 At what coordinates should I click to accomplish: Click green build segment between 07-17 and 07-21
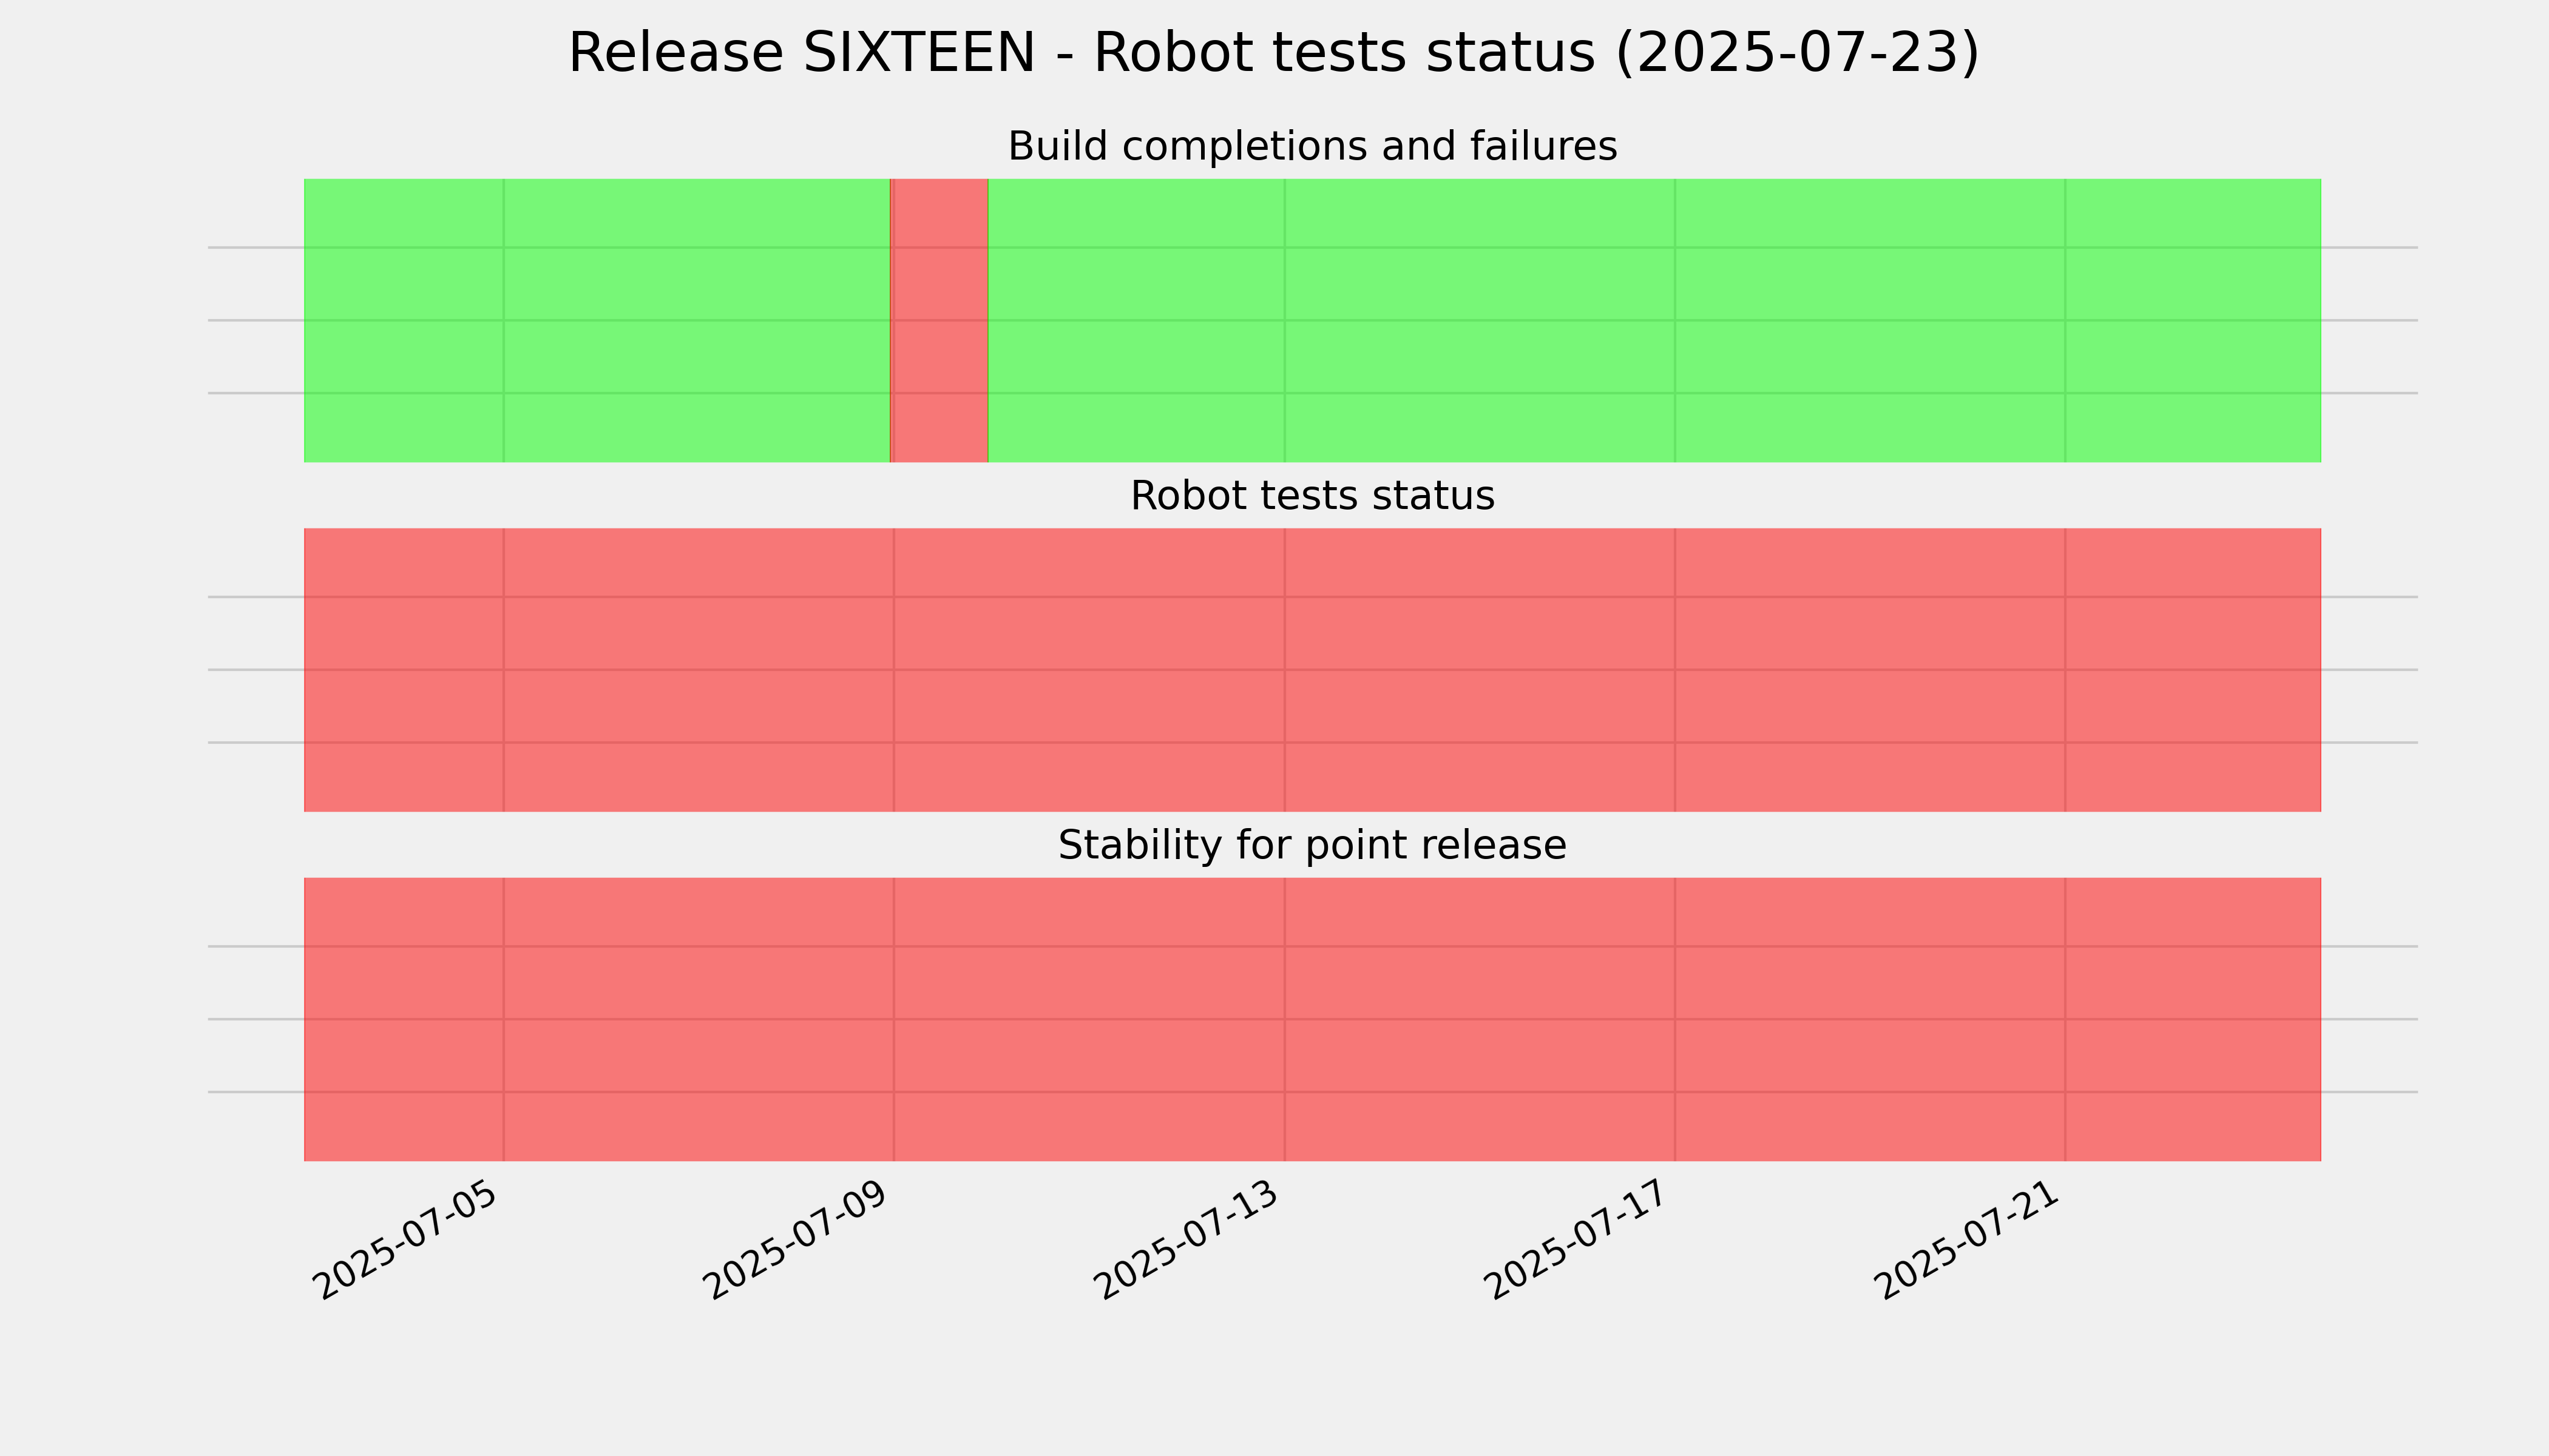[x=1870, y=320]
